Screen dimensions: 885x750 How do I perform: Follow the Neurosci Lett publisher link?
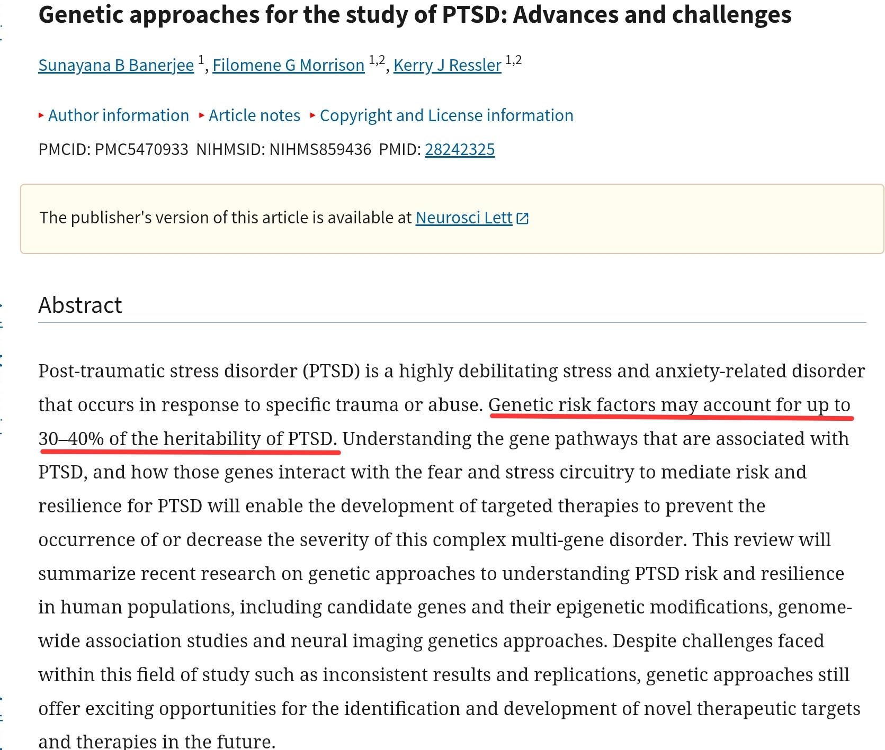point(463,218)
